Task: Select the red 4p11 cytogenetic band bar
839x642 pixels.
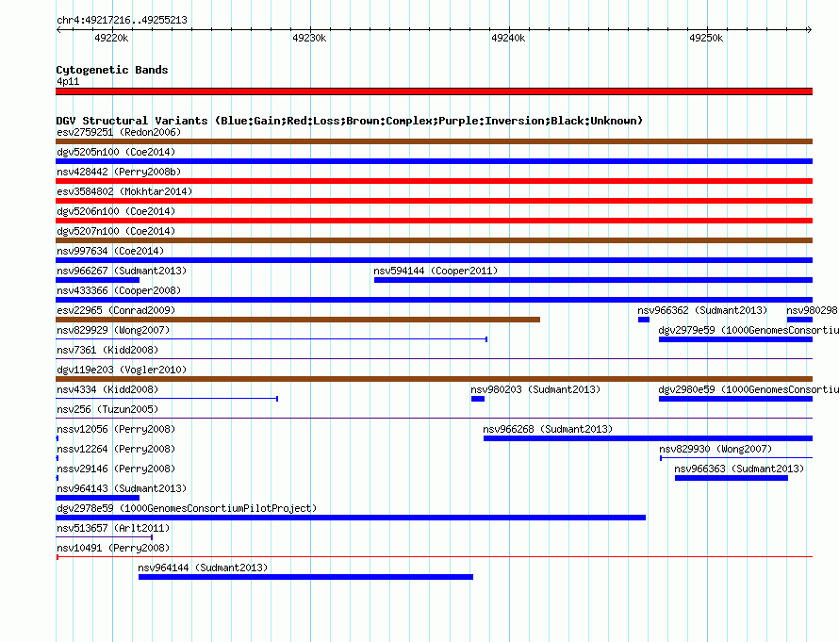Action: (434, 91)
